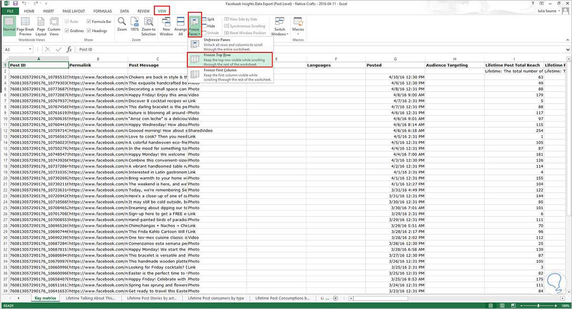572x309 pixels.
Task: Select the Languages header cell
Action: tap(336, 65)
